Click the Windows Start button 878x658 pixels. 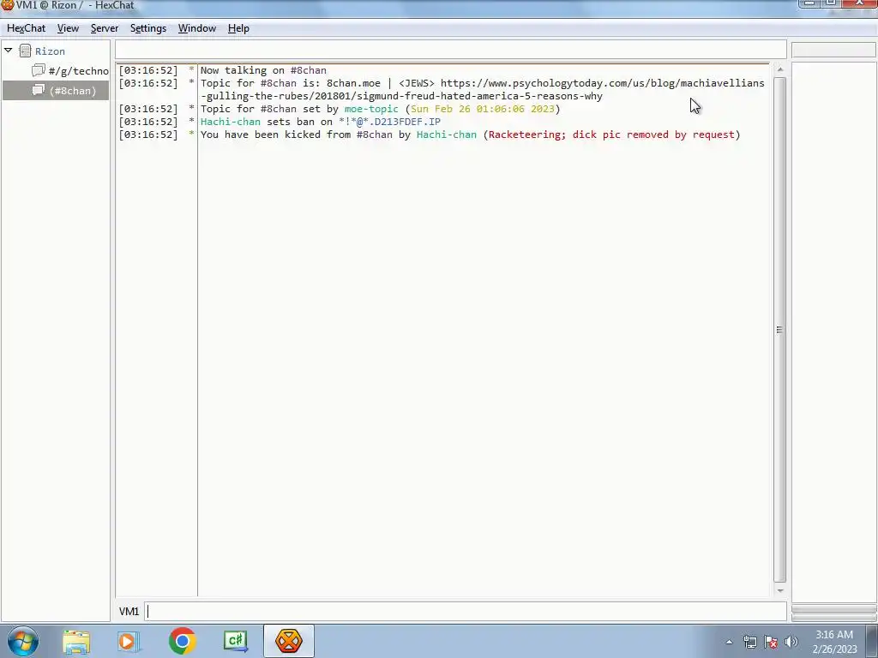point(23,641)
